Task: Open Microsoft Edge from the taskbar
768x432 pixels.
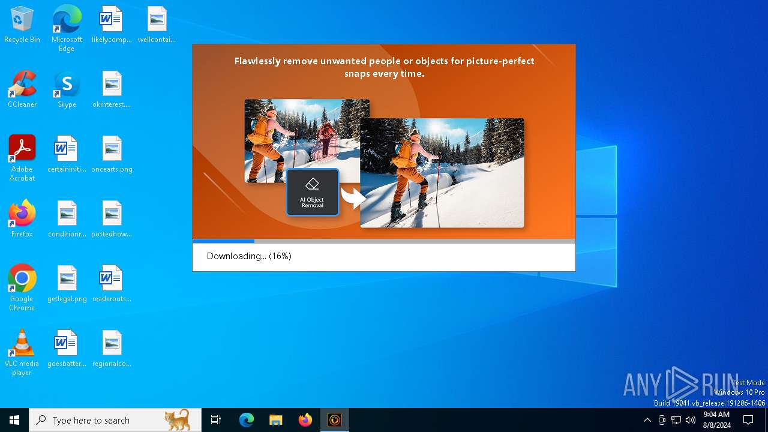Action: click(x=247, y=420)
